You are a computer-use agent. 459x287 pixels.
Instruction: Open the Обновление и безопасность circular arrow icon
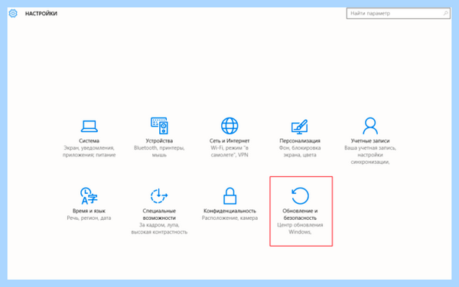click(x=300, y=195)
